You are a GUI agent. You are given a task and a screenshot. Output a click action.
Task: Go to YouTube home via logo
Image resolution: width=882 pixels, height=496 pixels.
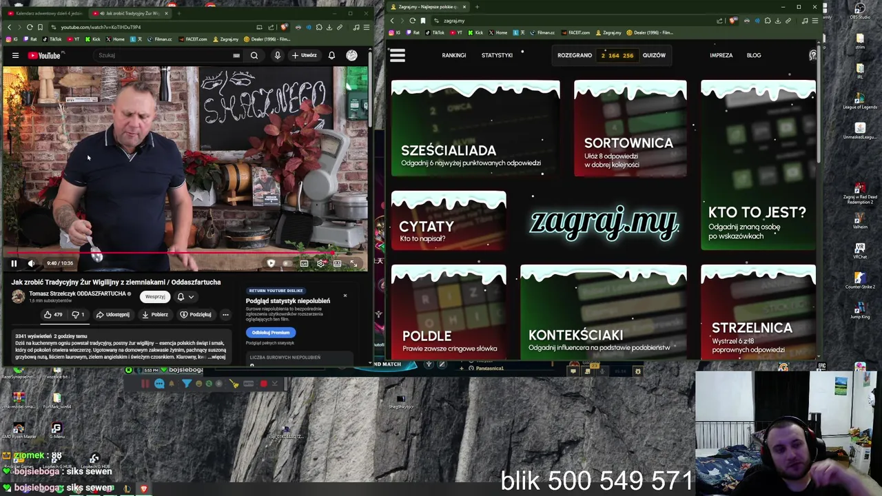[45, 55]
